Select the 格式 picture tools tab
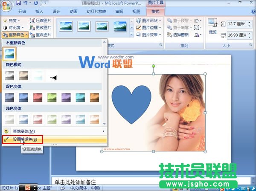256x191 pixels. coord(155,12)
